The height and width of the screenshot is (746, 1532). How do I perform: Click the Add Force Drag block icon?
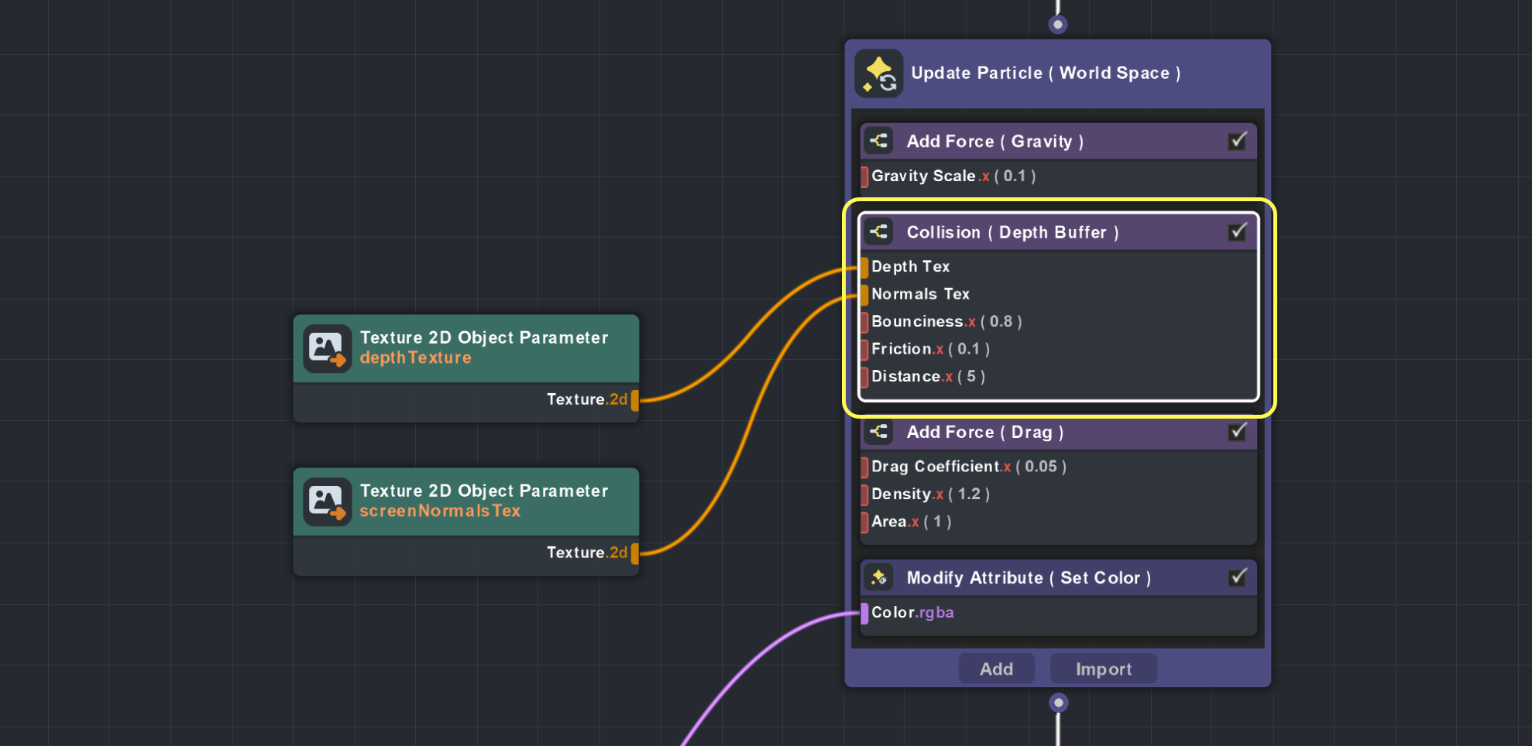point(879,432)
